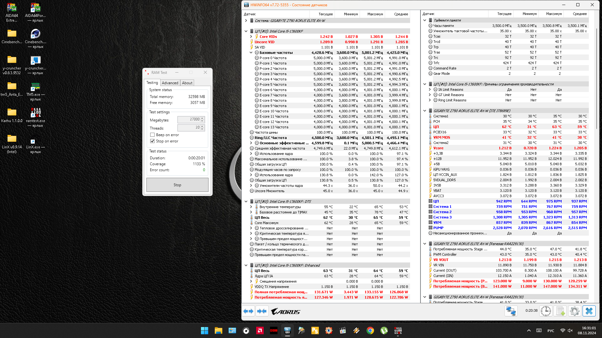
Task: Open HWiNFO sensor settings gear icon
Action: coord(574,311)
